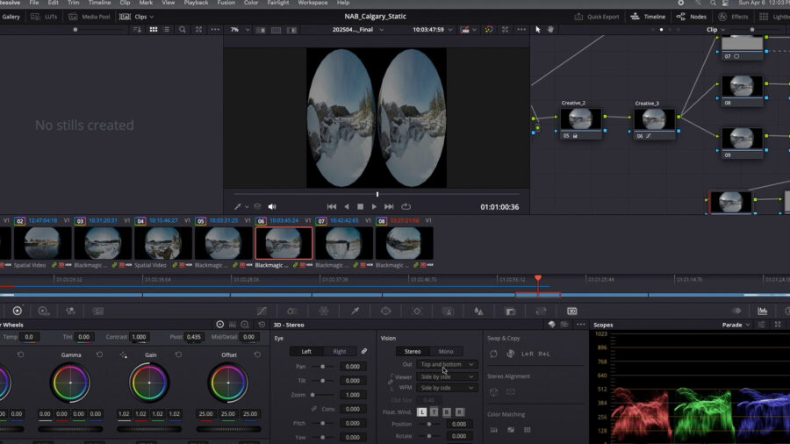This screenshot has height=444, width=790.
Task: Toggle the Nodes panel button
Action: pyautogui.click(x=692, y=17)
